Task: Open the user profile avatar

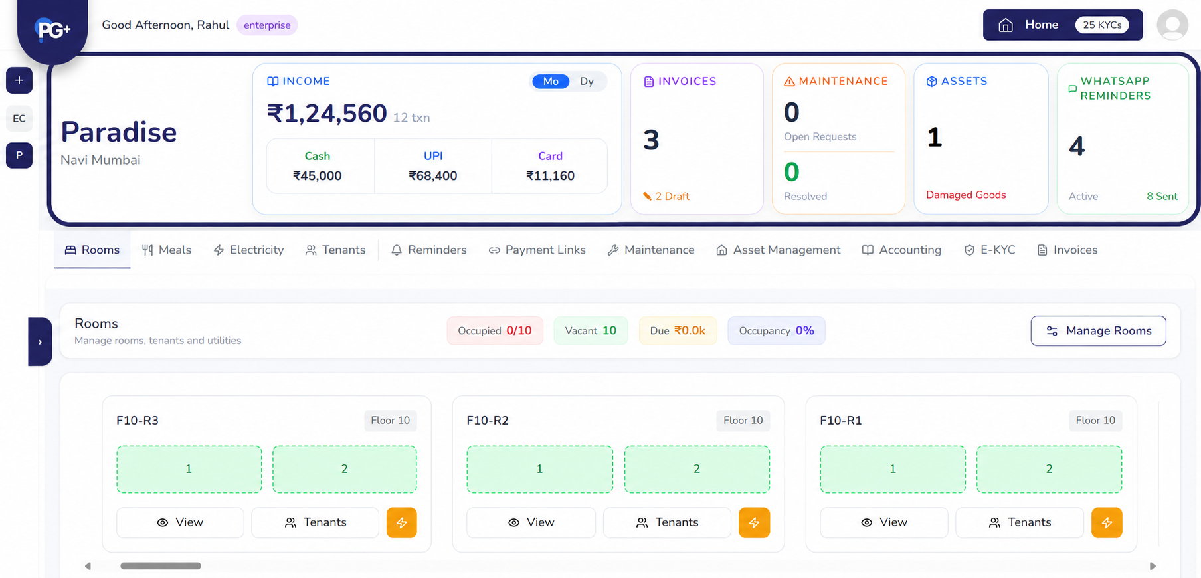Action: coord(1172,25)
